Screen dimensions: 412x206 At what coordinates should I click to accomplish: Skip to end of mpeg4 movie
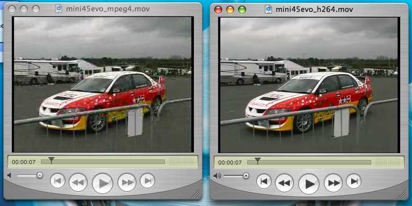147,181
